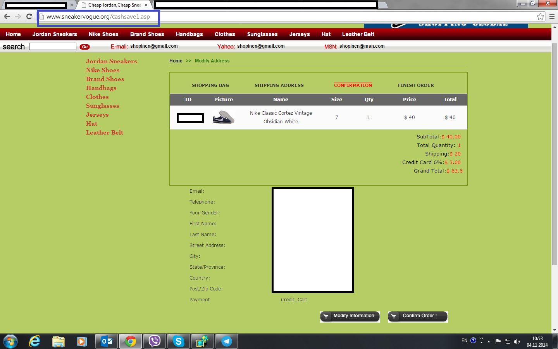Click the SHIPPING ADDRESS step
The height and width of the screenshot is (349, 558).
pos(279,85)
